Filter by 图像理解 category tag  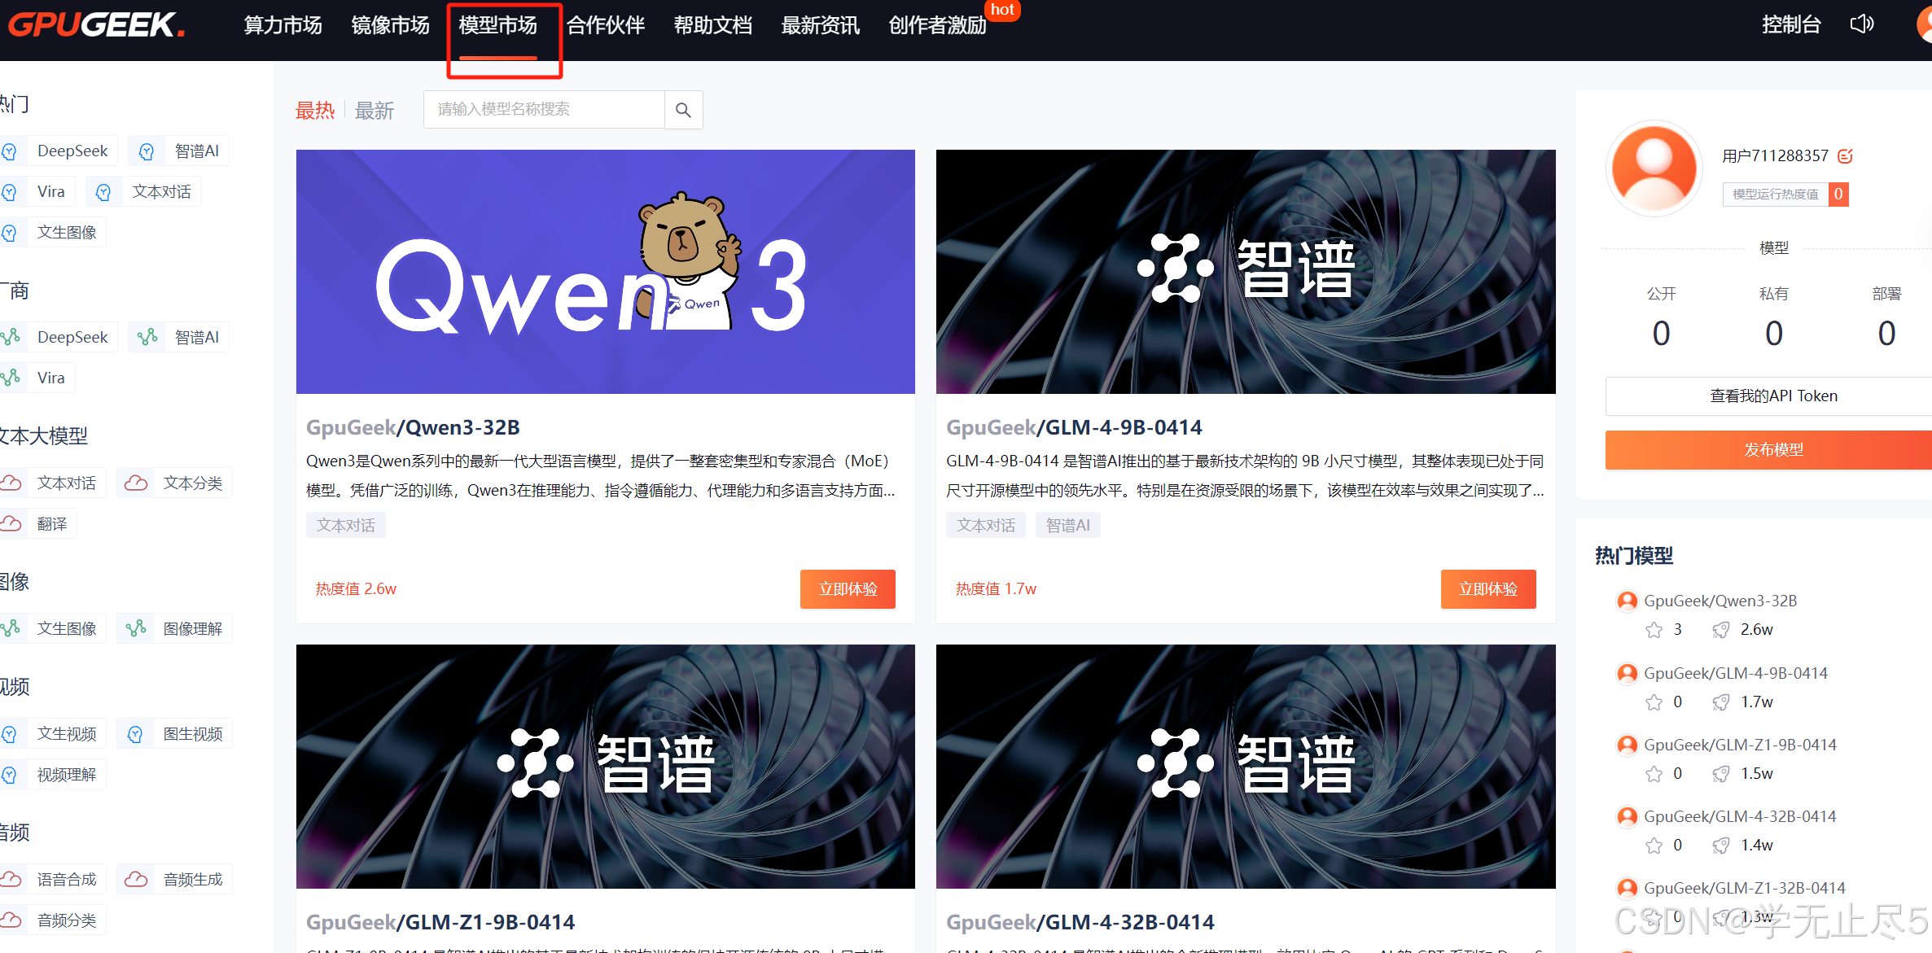click(x=192, y=629)
